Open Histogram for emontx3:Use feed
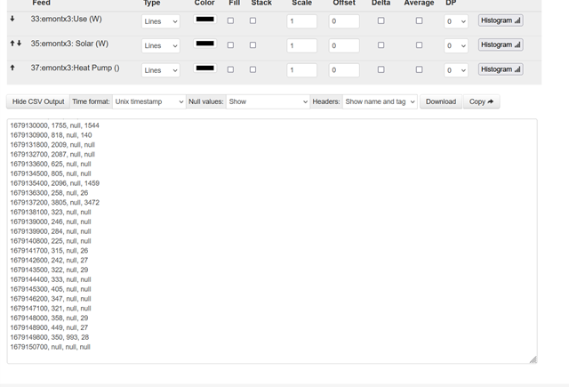This screenshot has width=569, height=387. 501,20
